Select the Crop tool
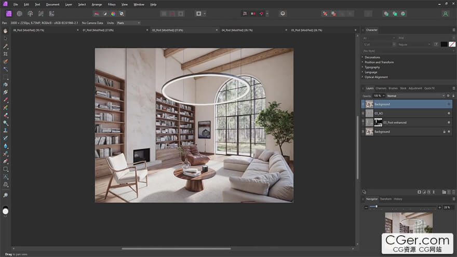The height and width of the screenshot is (257, 457). tap(6, 53)
